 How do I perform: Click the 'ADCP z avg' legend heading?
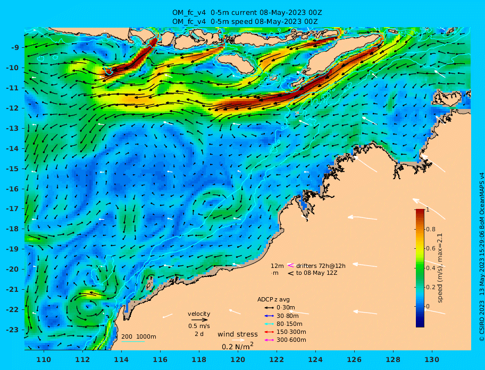pyautogui.click(x=273, y=299)
